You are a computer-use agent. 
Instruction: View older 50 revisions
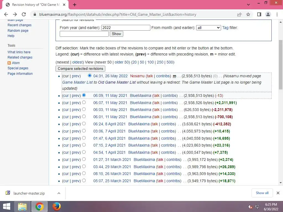click(x=122, y=62)
